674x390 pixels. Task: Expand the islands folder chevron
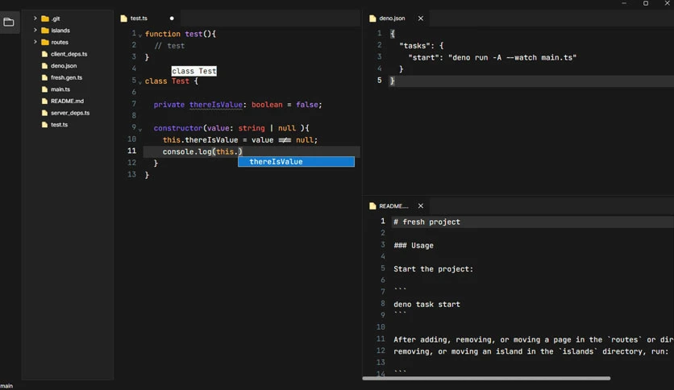coord(35,30)
